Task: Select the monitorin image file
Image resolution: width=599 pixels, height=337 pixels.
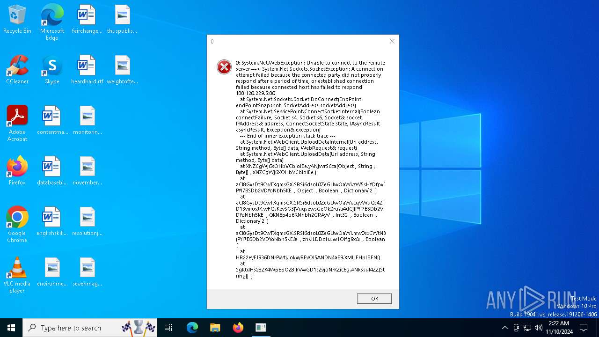Action: [x=87, y=121]
